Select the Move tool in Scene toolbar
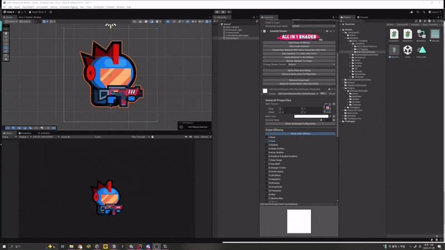445x250 pixels. click(x=6, y=37)
